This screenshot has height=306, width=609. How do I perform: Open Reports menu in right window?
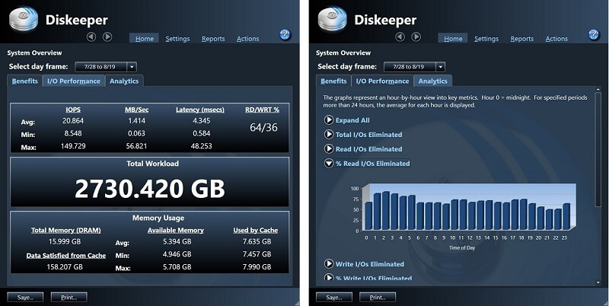[x=522, y=39]
